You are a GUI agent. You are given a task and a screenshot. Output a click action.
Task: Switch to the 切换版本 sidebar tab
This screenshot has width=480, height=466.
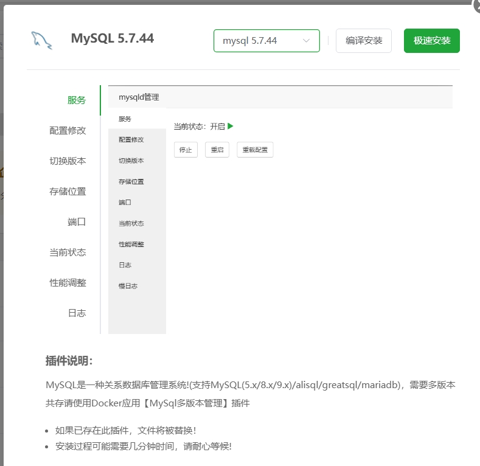click(x=68, y=161)
